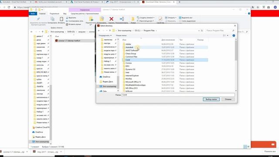Click the red Delete X icon in Explorer ribbon
Screen dimensions: 279x157
[x=112, y=19]
